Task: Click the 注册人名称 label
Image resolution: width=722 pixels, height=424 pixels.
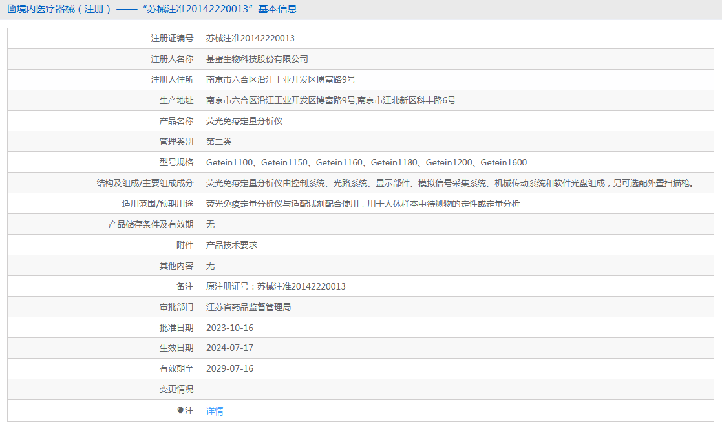Action: [x=172, y=59]
